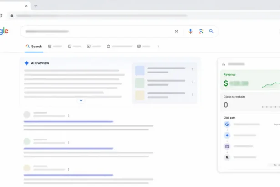The image size is (280, 187).
Task: Open More options dots after tabs
Action: pos(158,47)
